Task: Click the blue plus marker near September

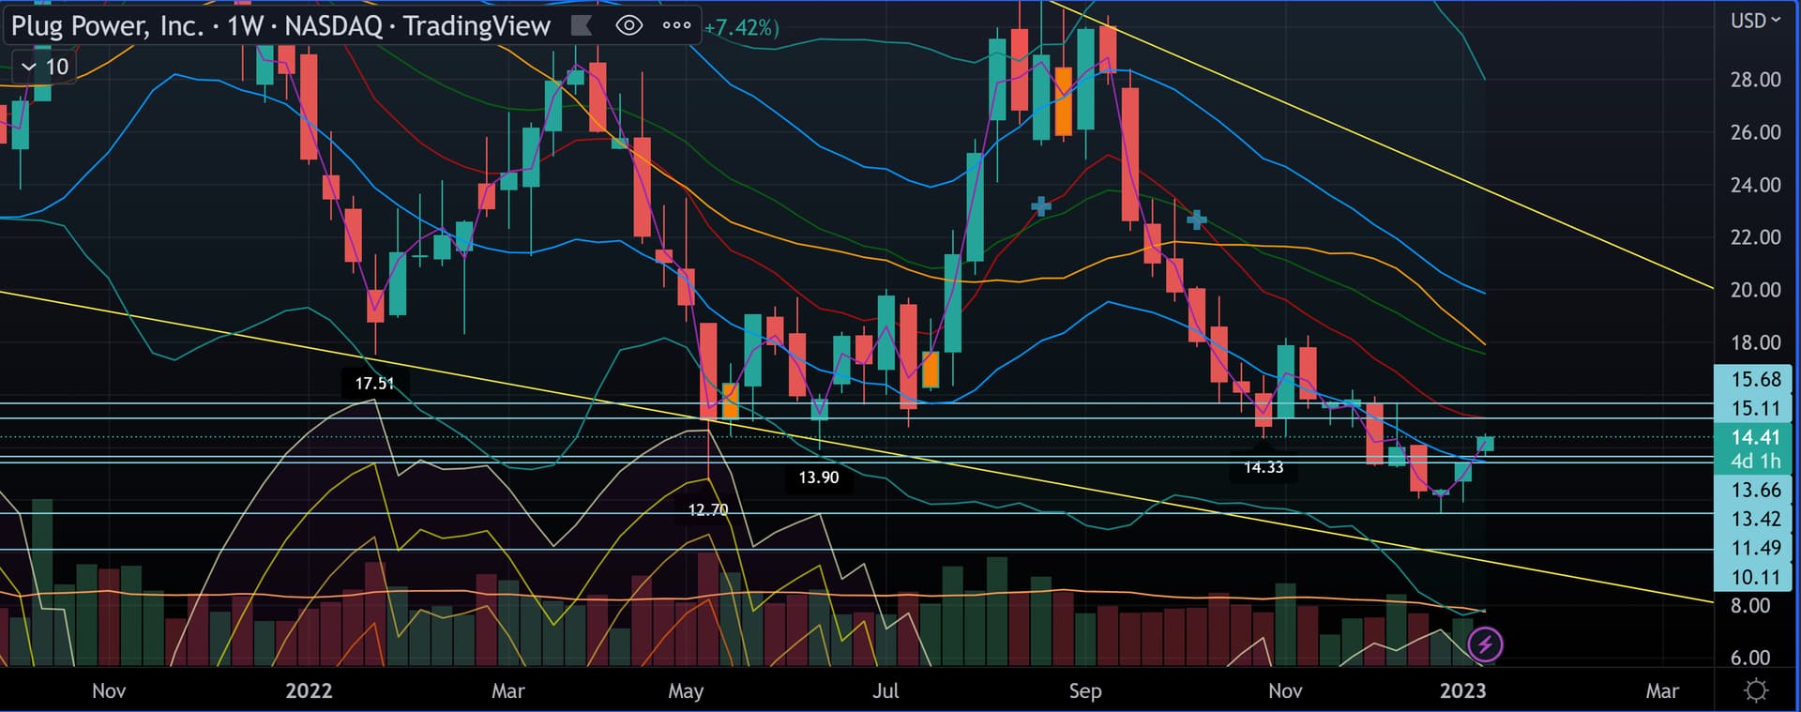Action: click(x=1041, y=206)
